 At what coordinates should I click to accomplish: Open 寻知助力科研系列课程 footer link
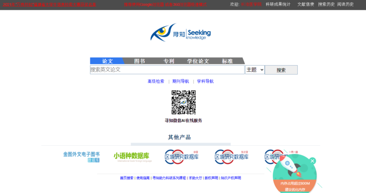pyautogui.click(x=169, y=178)
